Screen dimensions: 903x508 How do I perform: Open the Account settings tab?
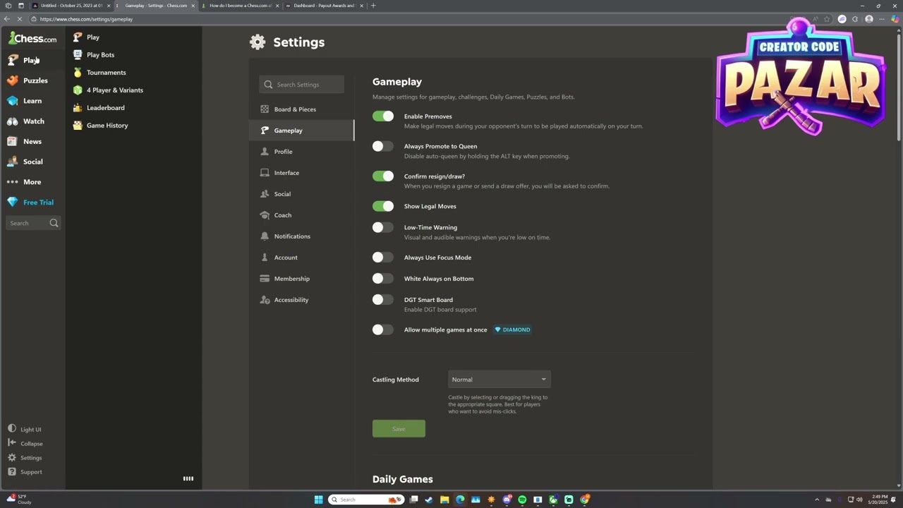(x=301, y=258)
